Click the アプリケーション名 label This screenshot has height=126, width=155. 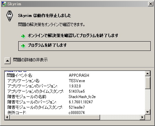click(x=24, y=81)
